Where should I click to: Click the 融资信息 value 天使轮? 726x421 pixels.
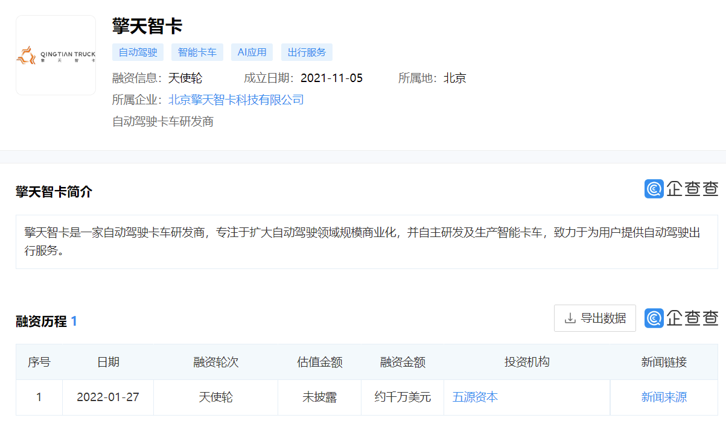(x=185, y=78)
